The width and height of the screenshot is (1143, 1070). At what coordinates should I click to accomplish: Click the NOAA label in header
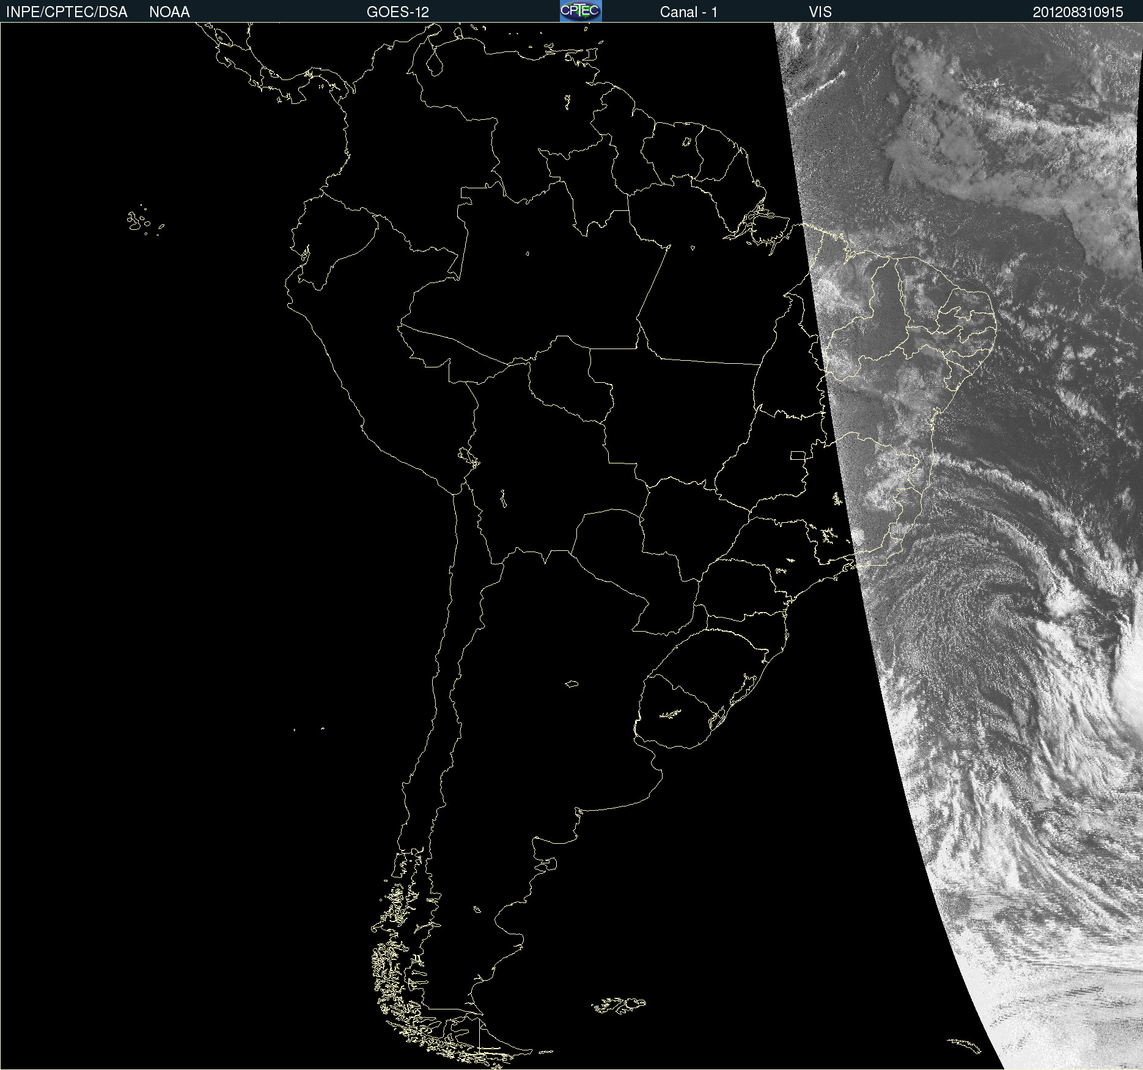pyautogui.click(x=169, y=12)
